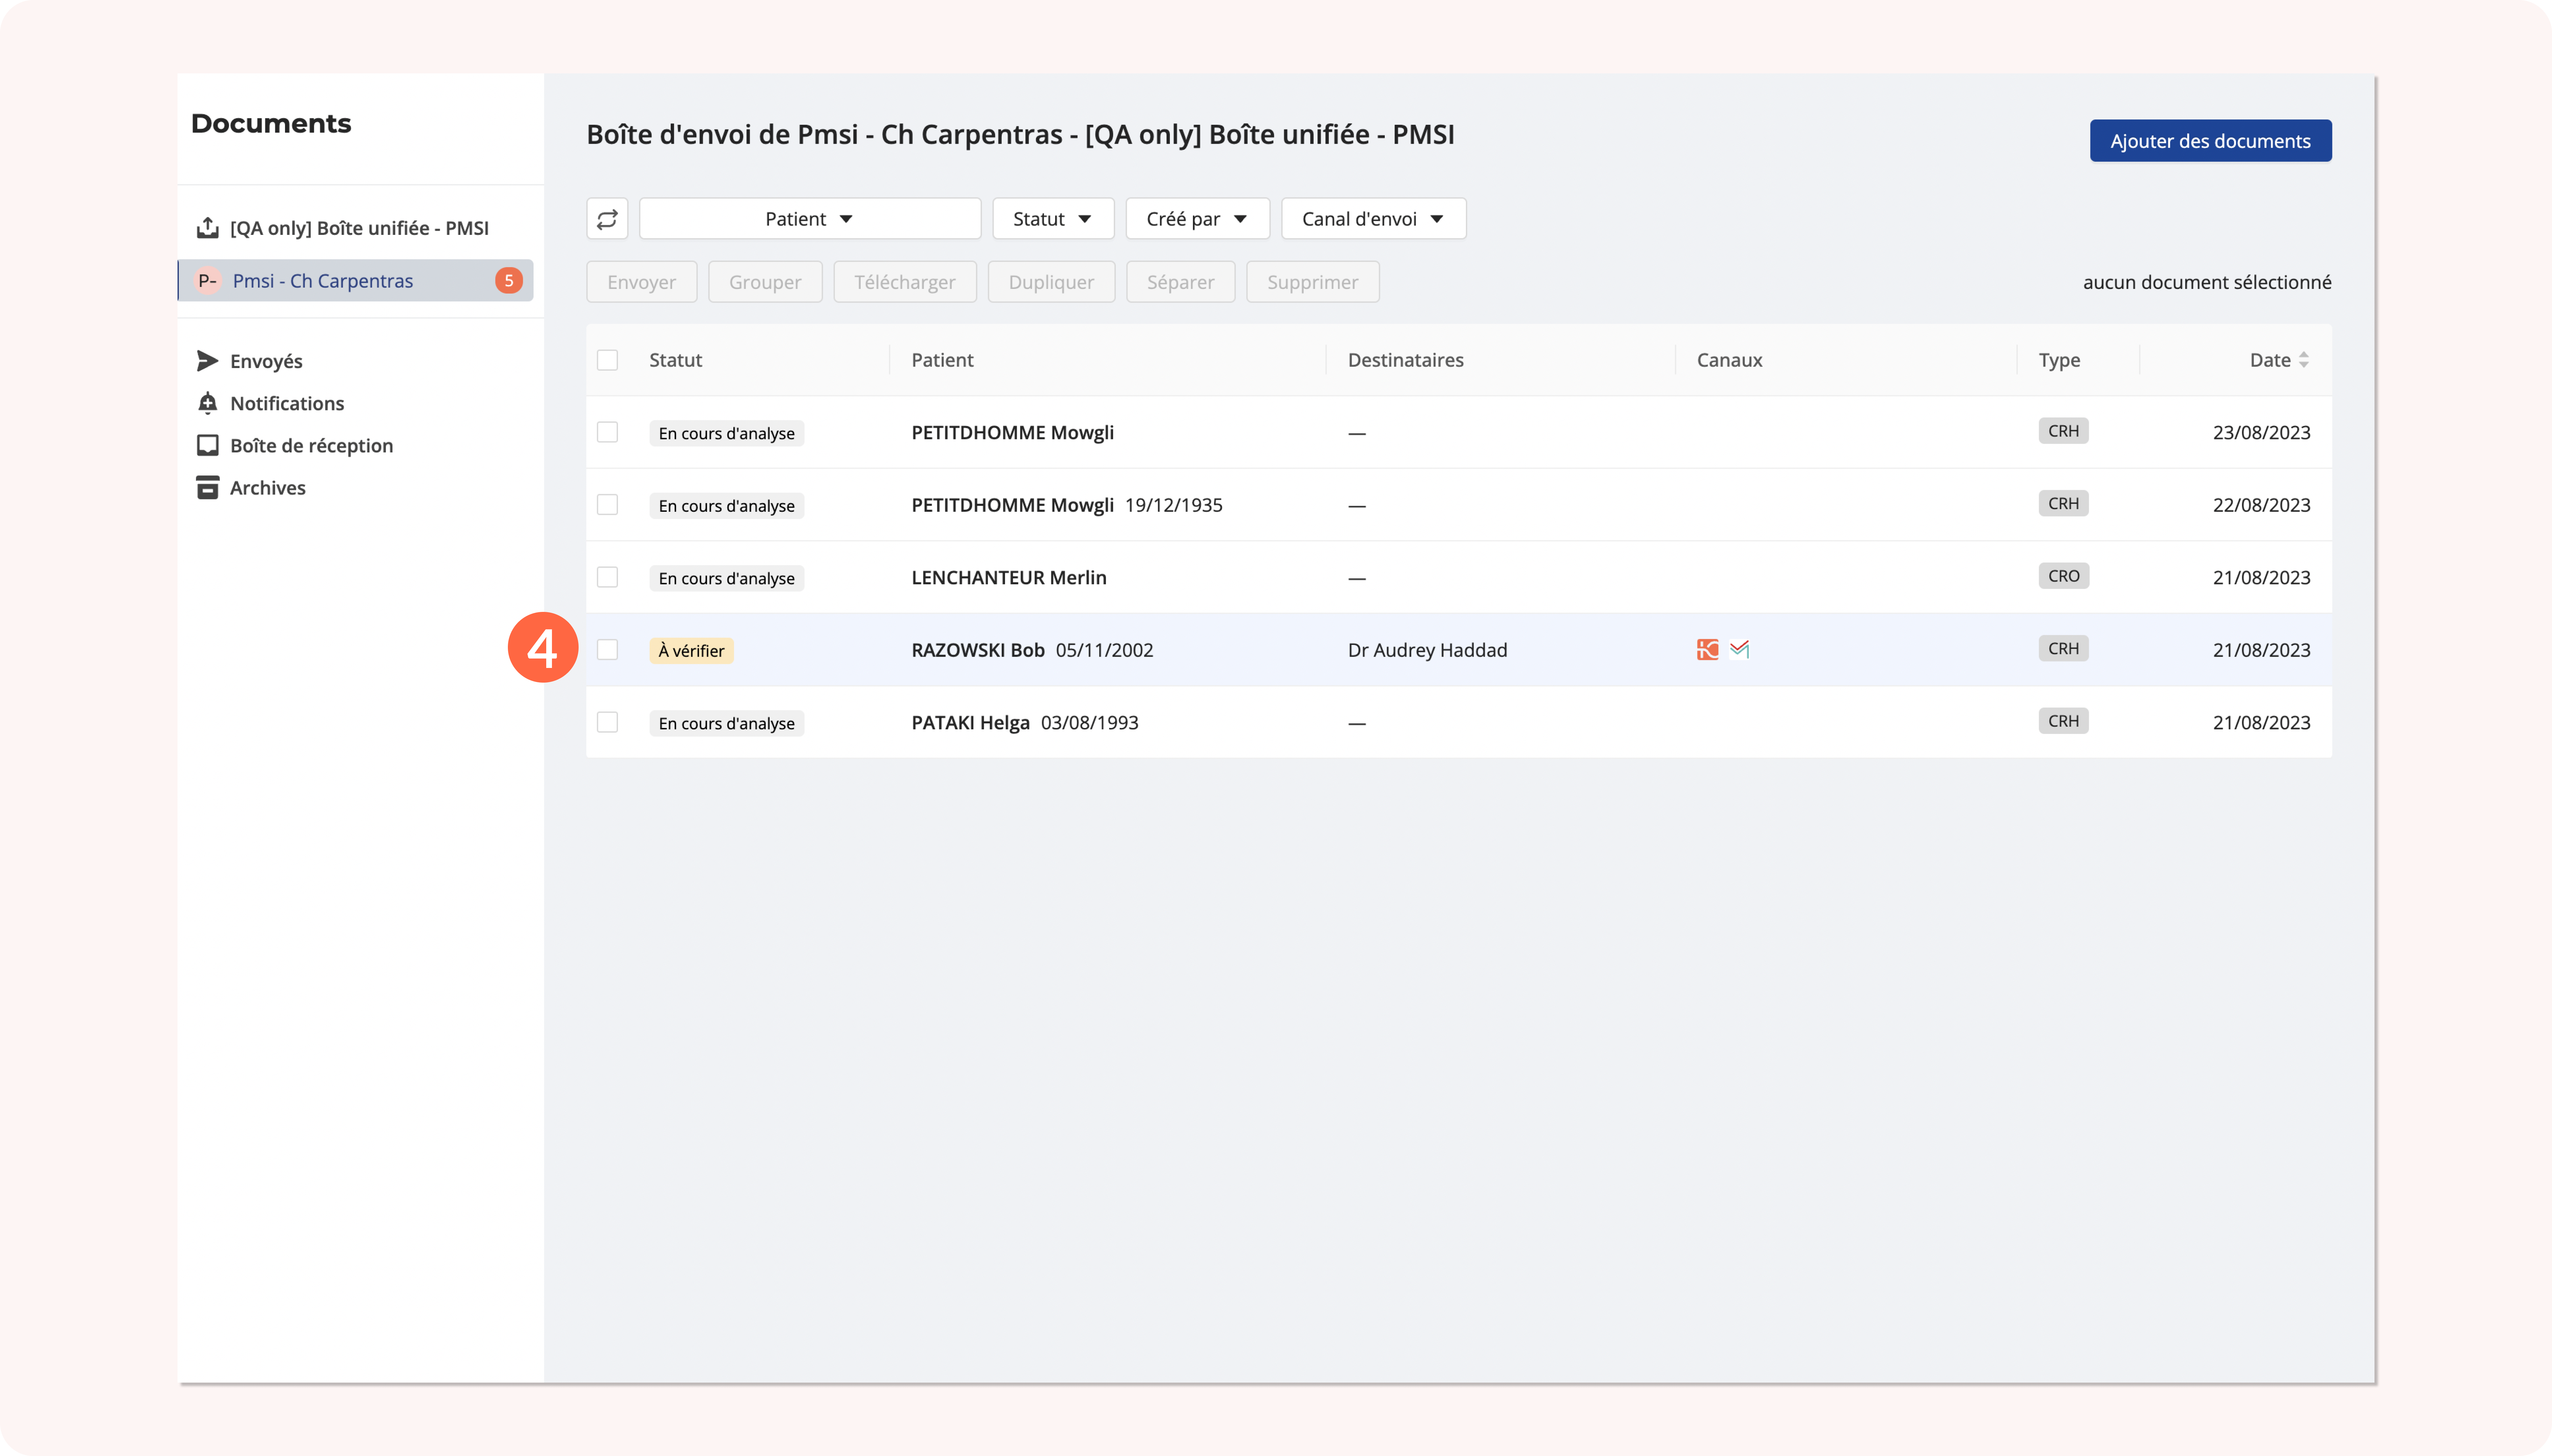Open the Créé par filter dropdown
This screenshot has width=2552, height=1456.
(1198, 219)
